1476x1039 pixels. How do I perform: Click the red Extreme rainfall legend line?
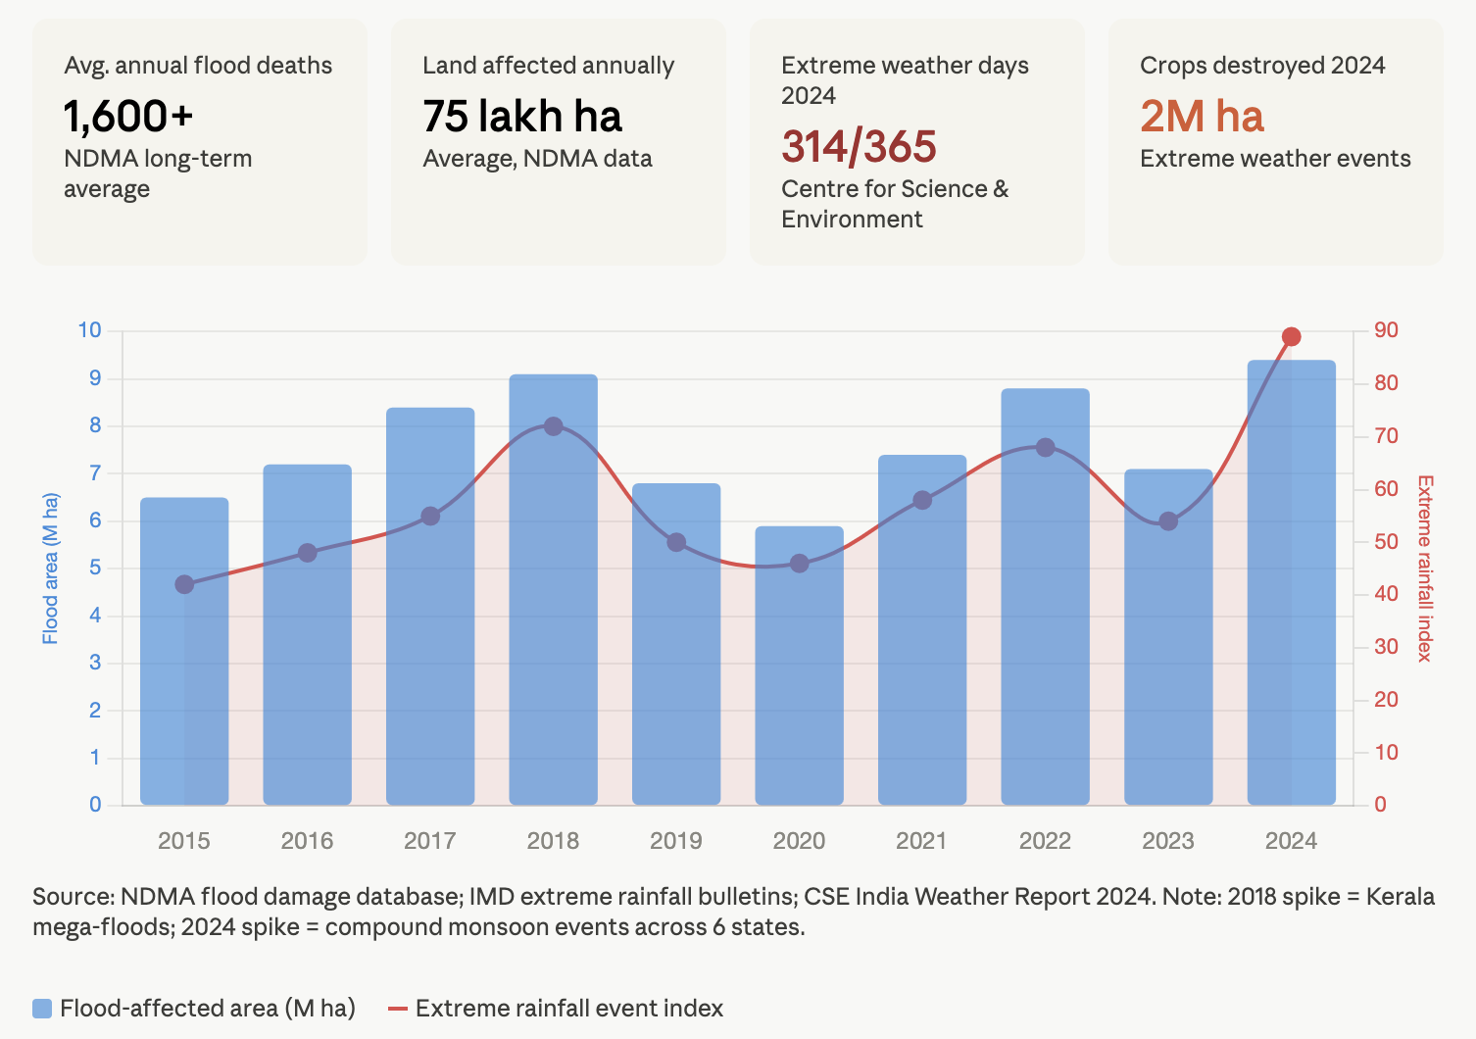(398, 1009)
